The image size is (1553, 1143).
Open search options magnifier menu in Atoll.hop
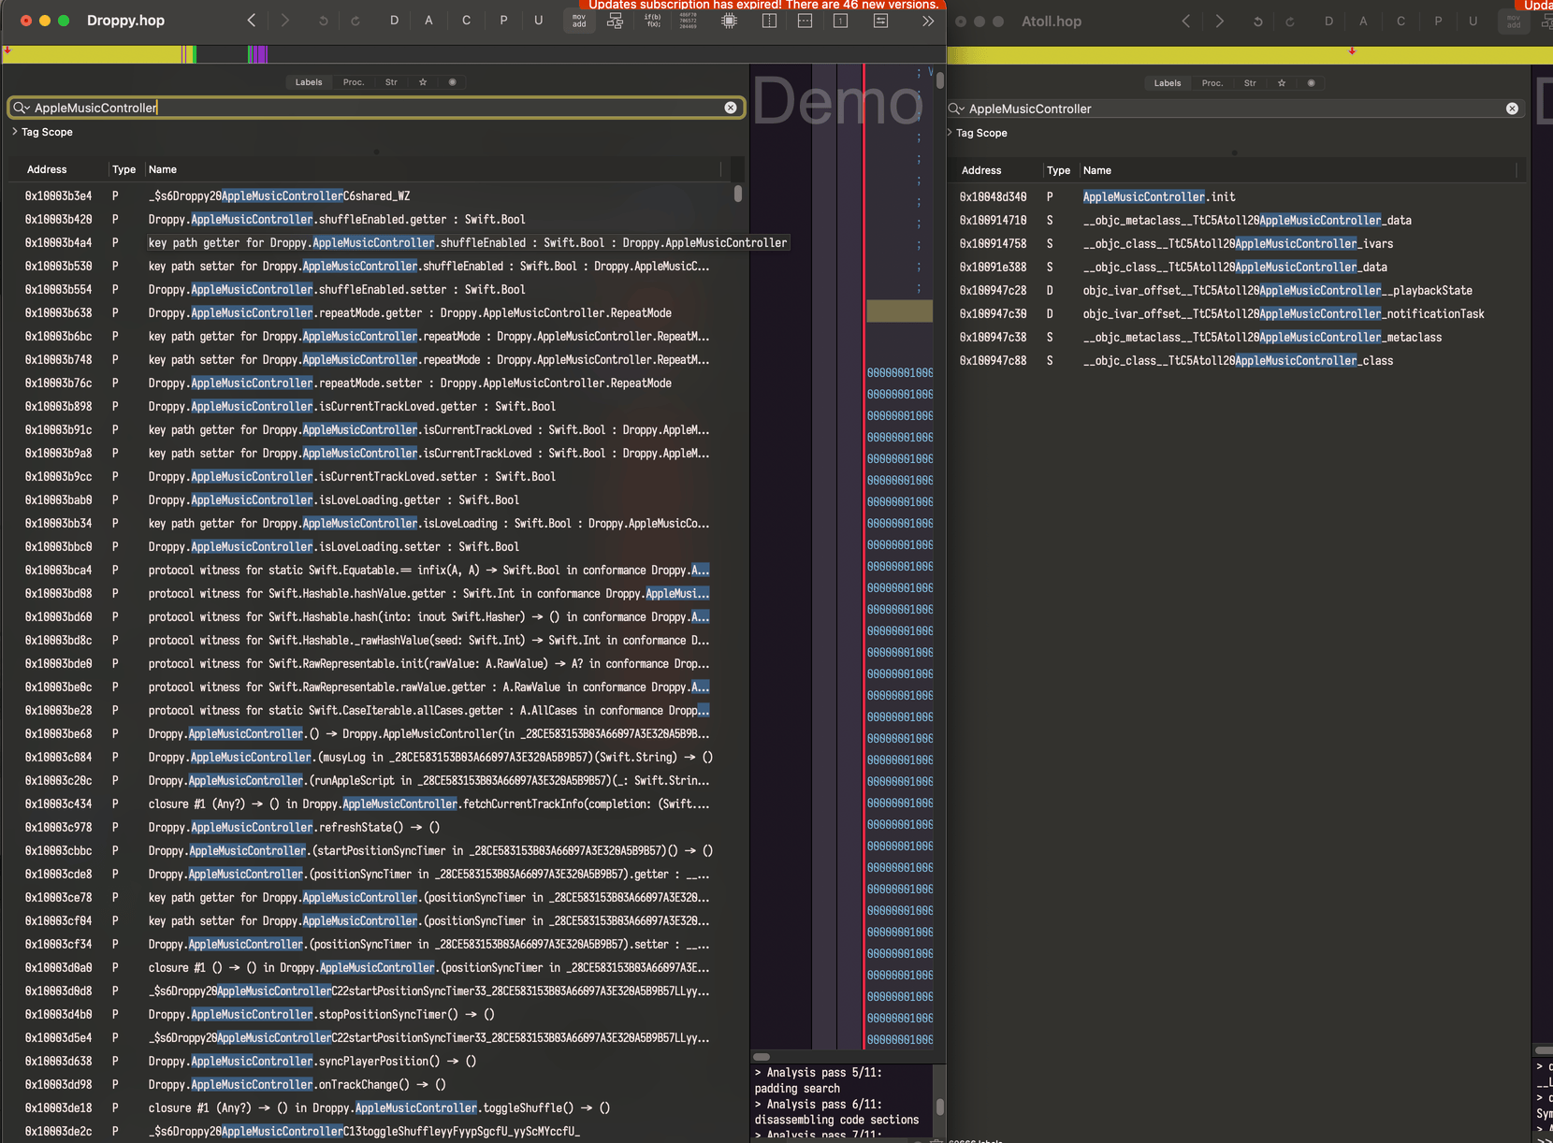click(955, 109)
